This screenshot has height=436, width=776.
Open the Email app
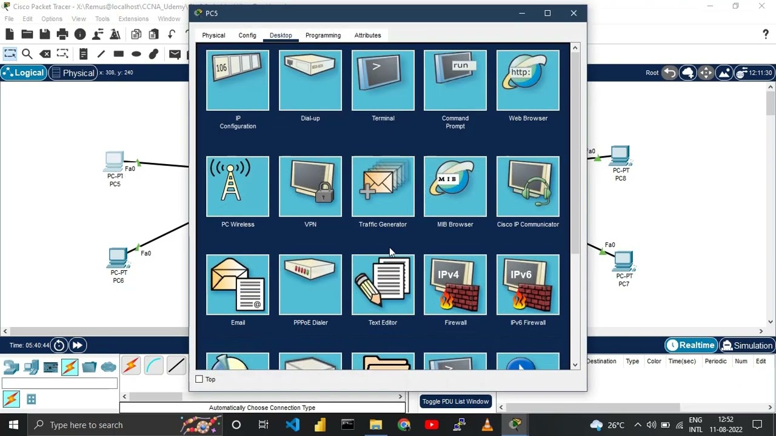pos(238,285)
